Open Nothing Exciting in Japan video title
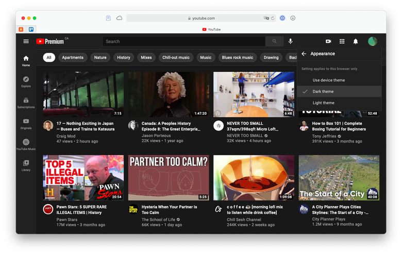 pyautogui.click(x=86, y=126)
